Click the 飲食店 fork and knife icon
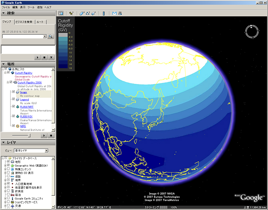This screenshot has width=268, height=210. pos(12,191)
